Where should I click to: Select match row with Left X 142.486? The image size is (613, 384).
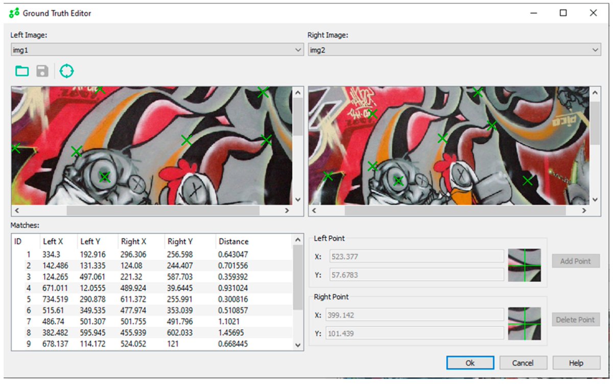point(152,265)
